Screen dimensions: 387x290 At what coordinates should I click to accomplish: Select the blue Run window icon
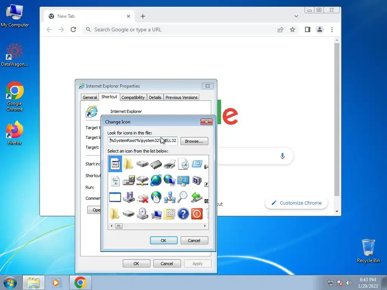pyautogui.click(x=197, y=164)
